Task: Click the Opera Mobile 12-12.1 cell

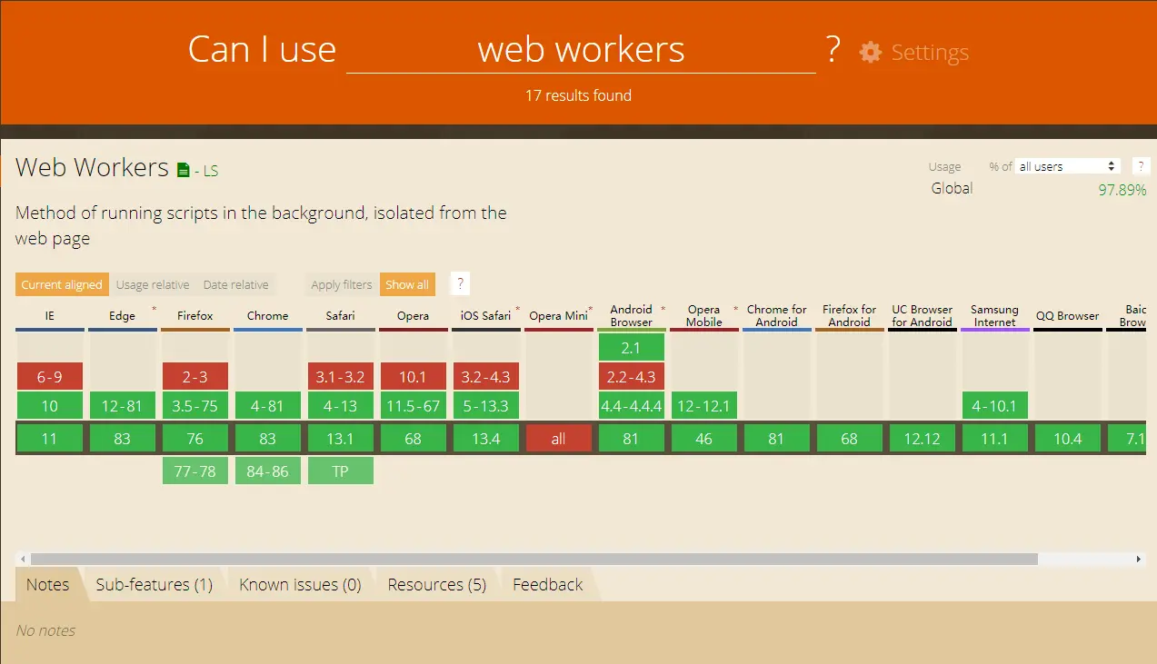Action: 704,406
